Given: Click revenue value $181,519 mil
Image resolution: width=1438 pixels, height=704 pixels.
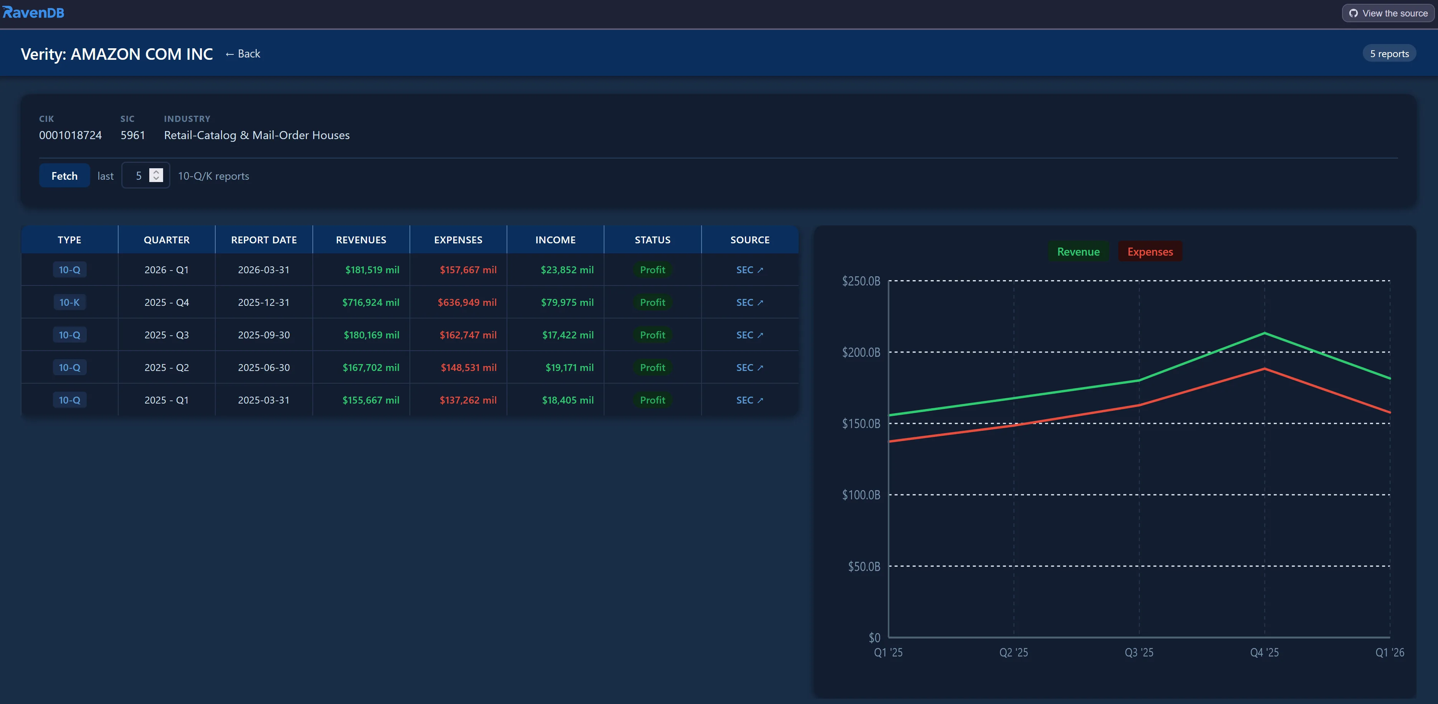Looking at the screenshot, I should pos(372,270).
